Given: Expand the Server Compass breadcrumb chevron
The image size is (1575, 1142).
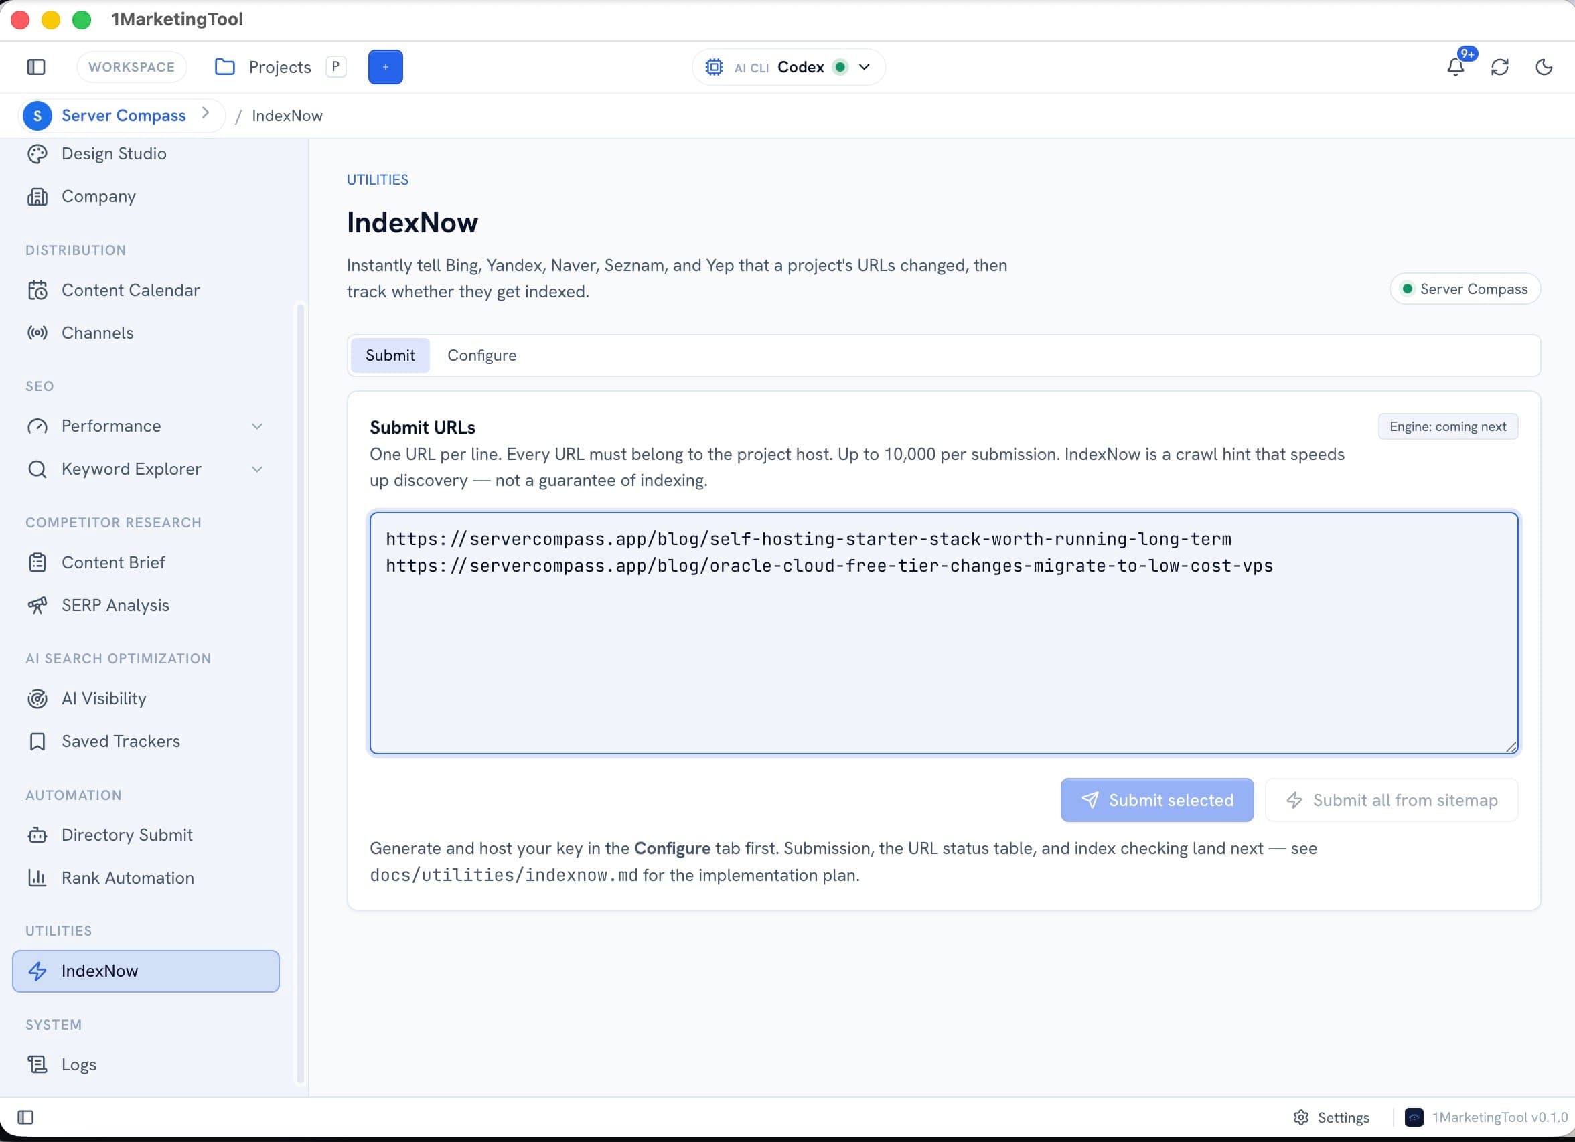Looking at the screenshot, I should tap(206, 113).
